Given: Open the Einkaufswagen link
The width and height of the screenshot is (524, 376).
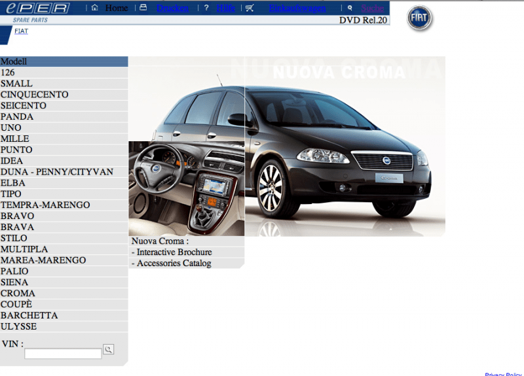Looking at the screenshot, I should coord(297,8).
